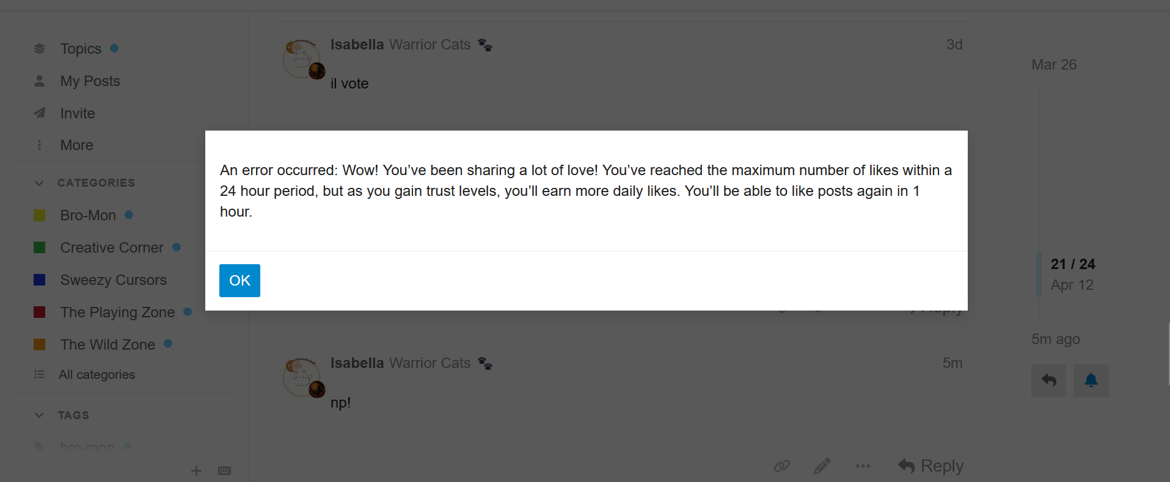The width and height of the screenshot is (1170, 482).
Task: Click OK to dismiss the error dialog
Action: (239, 281)
